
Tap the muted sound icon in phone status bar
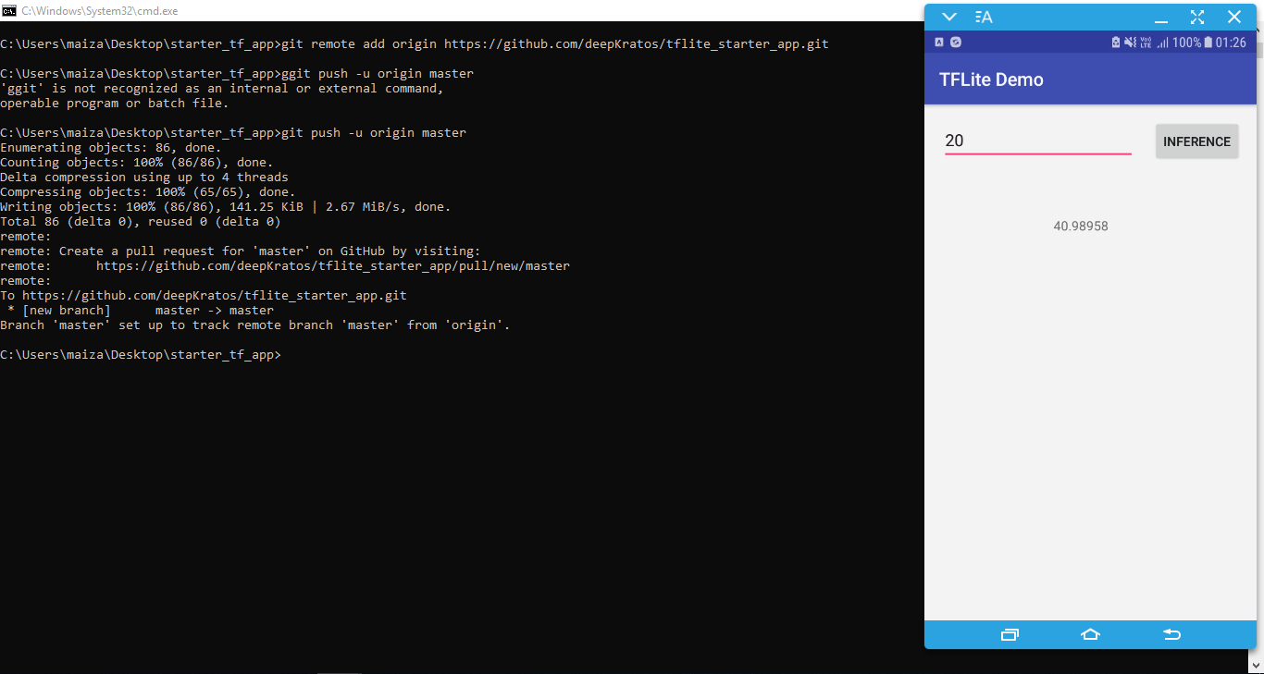(x=1130, y=43)
